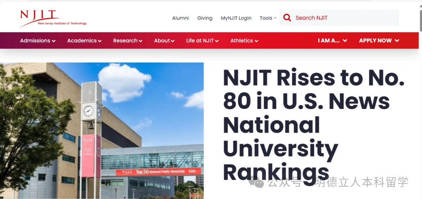The width and height of the screenshot is (422, 199).
Task: Expand the Tools dropdown
Action: [x=268, y=18]
